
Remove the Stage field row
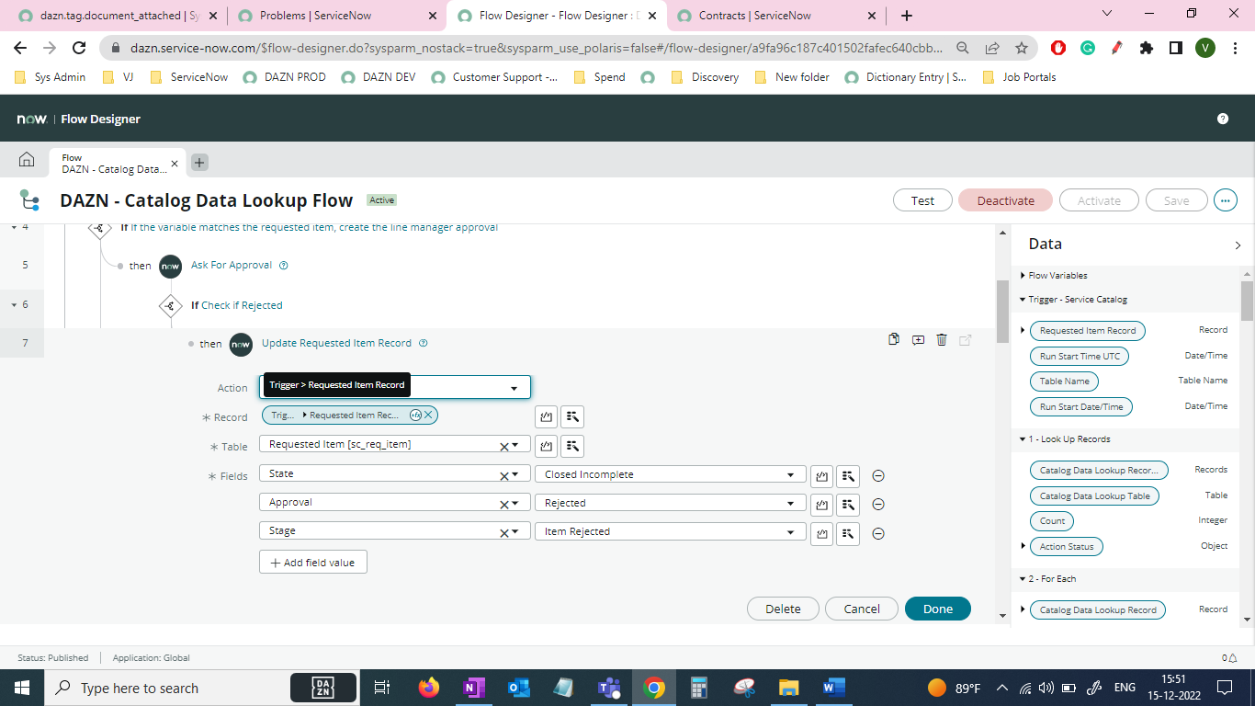coord(878,533)
